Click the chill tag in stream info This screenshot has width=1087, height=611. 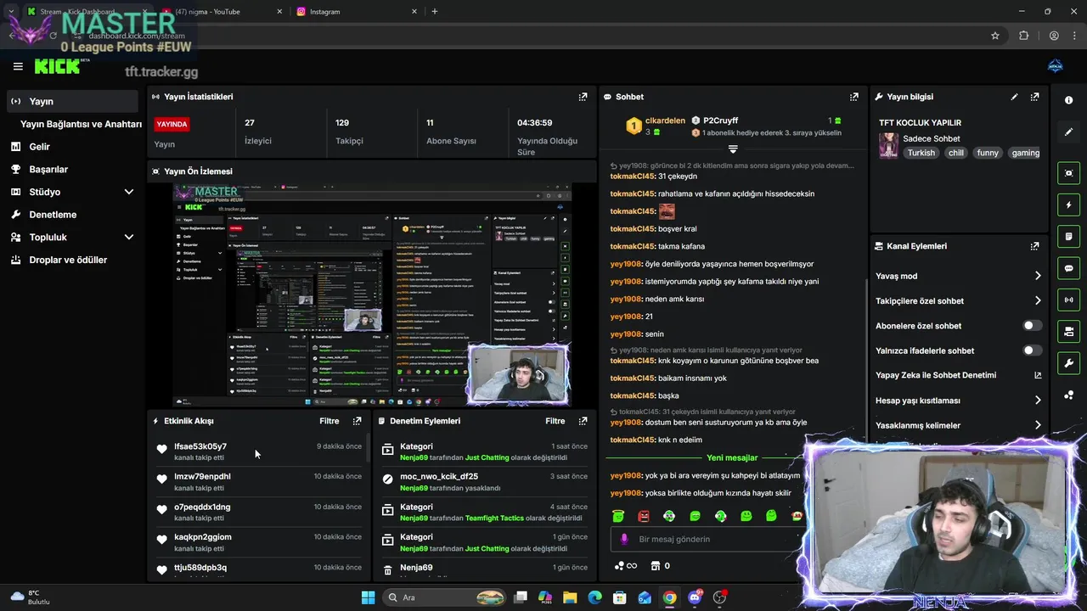coord(956,153)
